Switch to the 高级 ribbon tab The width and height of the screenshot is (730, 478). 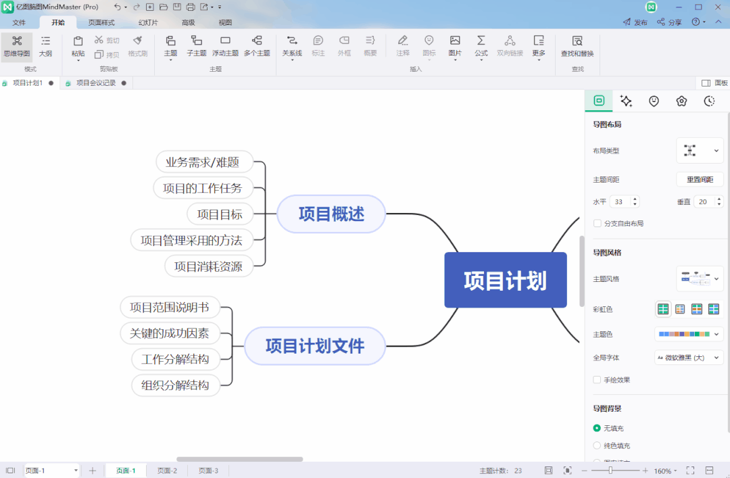coord(188,22)
